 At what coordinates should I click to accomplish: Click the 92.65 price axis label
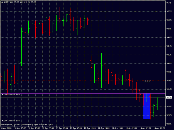click(169, 124)
